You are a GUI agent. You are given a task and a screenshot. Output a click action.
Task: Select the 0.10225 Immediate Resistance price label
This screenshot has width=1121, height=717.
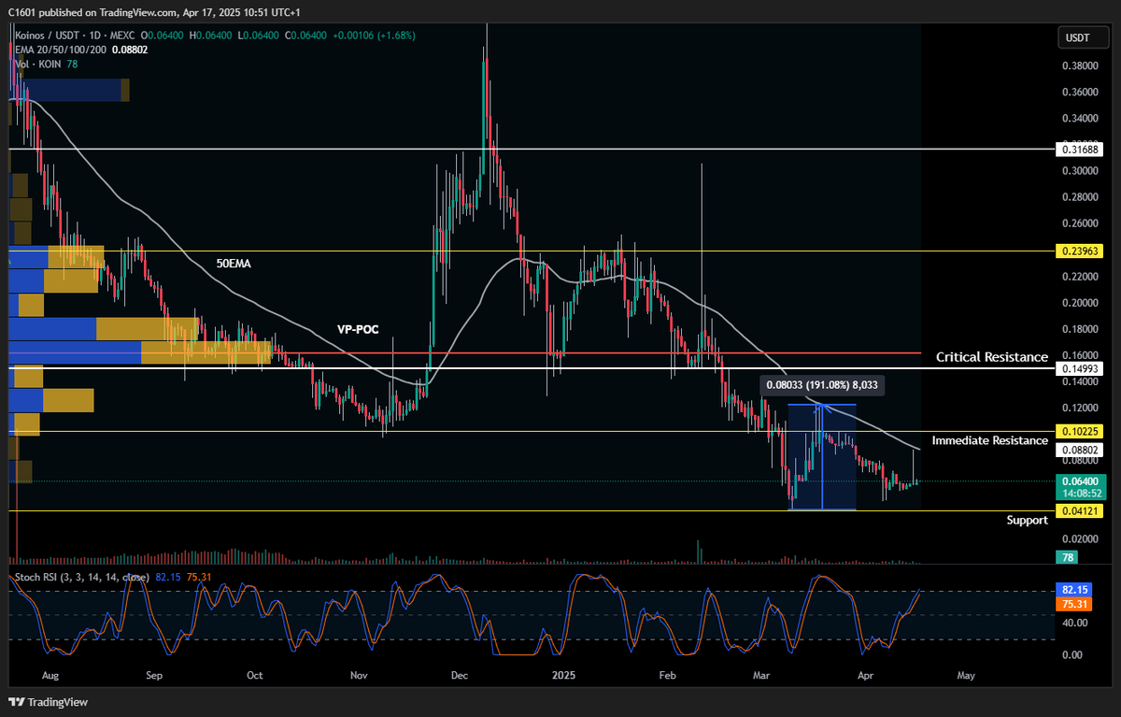pyautogui.click(x=1083, y=431)
